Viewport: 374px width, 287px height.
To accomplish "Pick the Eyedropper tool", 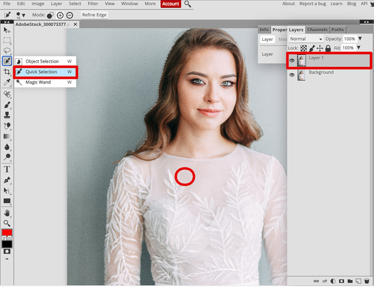I will point(7,82).
